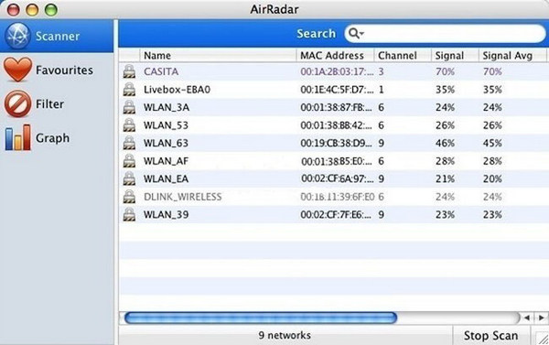Click the lock icon beside Livebox-EBA0
The height and width of the screenshot is (345, 549).
click(x=129, y=90)
